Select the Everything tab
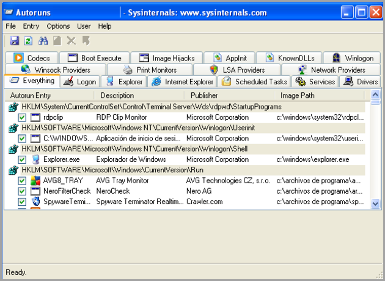Screen dimensions: 385x281 32,81
